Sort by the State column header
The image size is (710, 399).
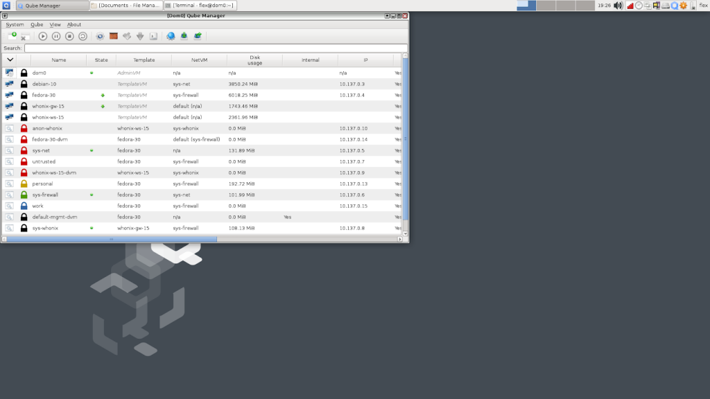[101, 60]
